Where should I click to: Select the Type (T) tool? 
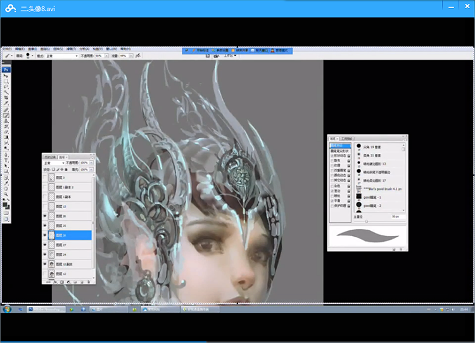tap(6, 160)
